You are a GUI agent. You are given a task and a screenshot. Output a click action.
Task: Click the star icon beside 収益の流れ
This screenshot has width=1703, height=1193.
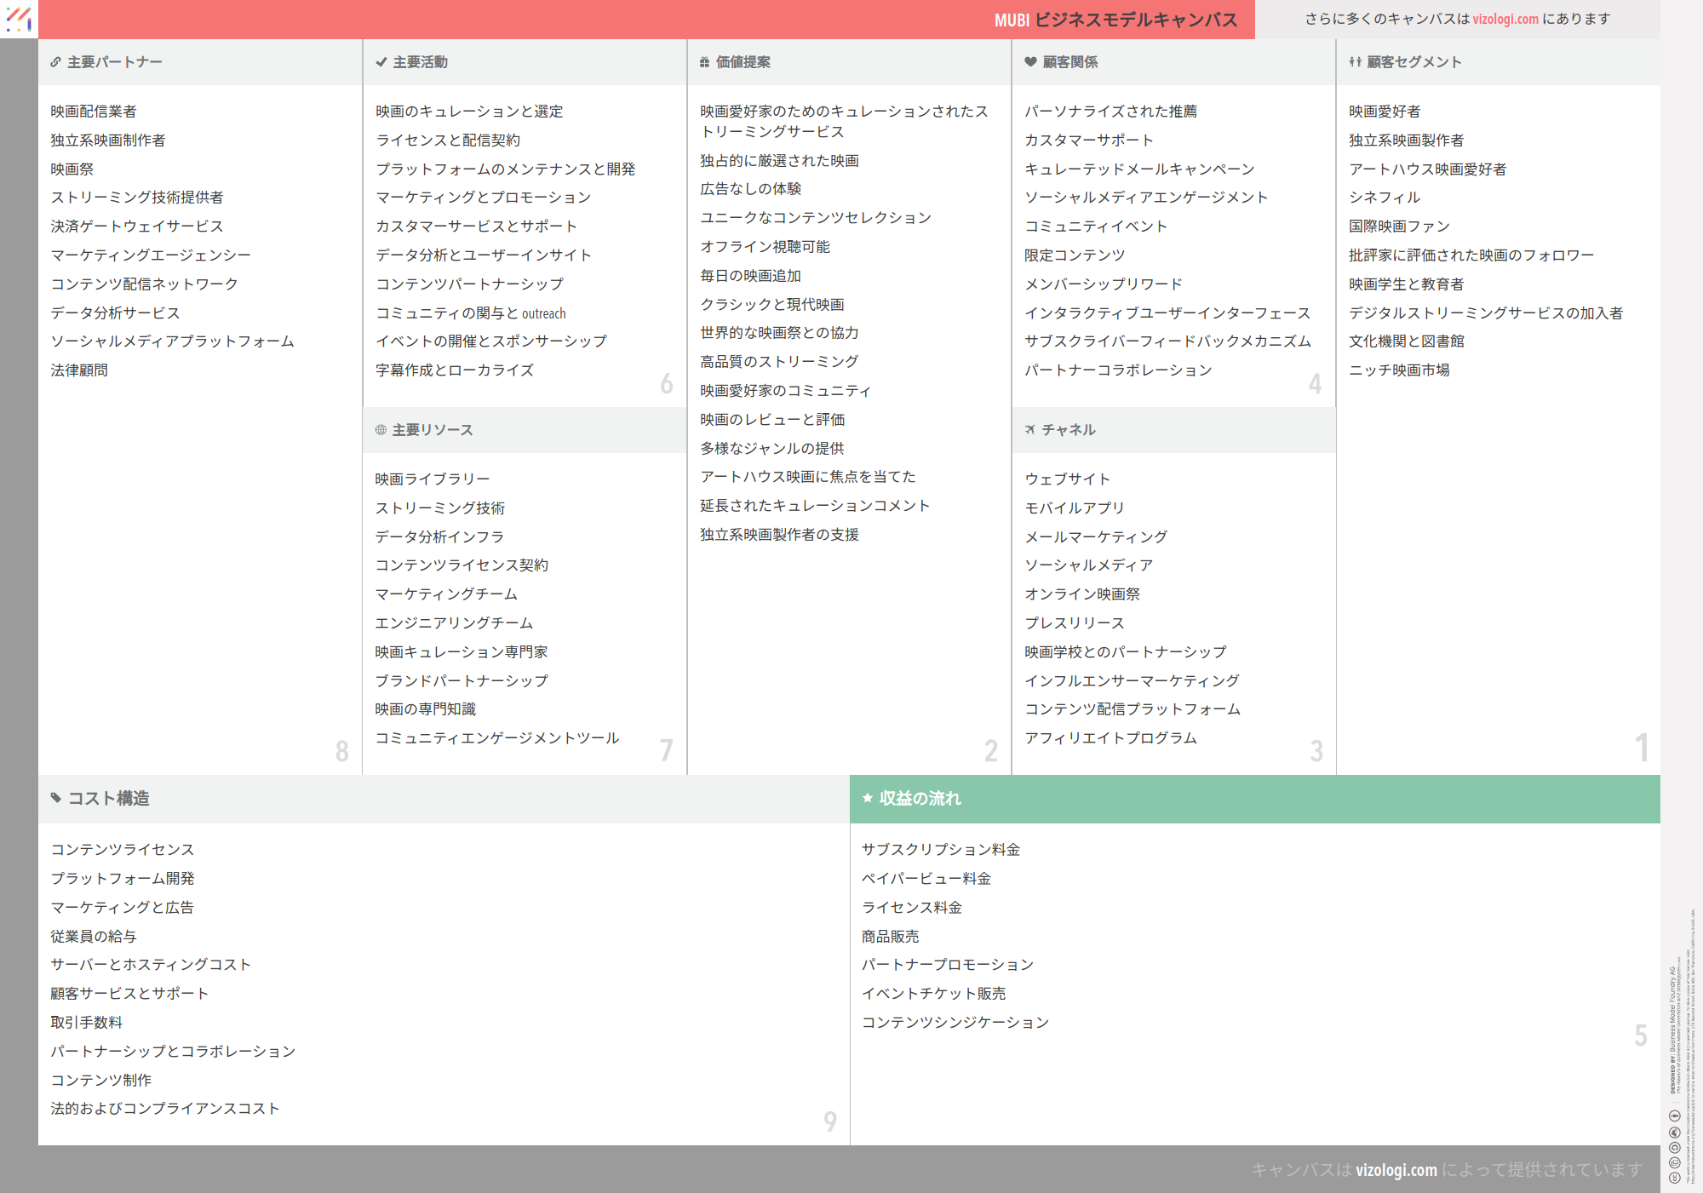tap(868, 798)
